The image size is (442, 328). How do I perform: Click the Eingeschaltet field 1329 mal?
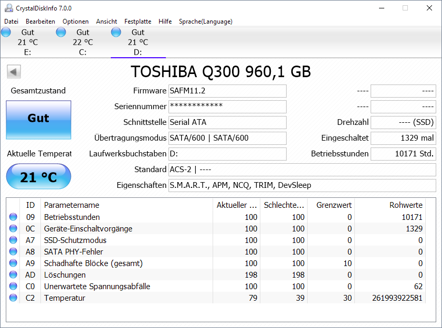tap(403, 138)
